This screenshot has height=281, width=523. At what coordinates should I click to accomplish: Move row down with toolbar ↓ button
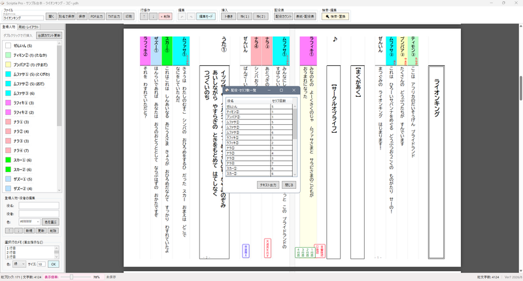(x=153, y=16)
